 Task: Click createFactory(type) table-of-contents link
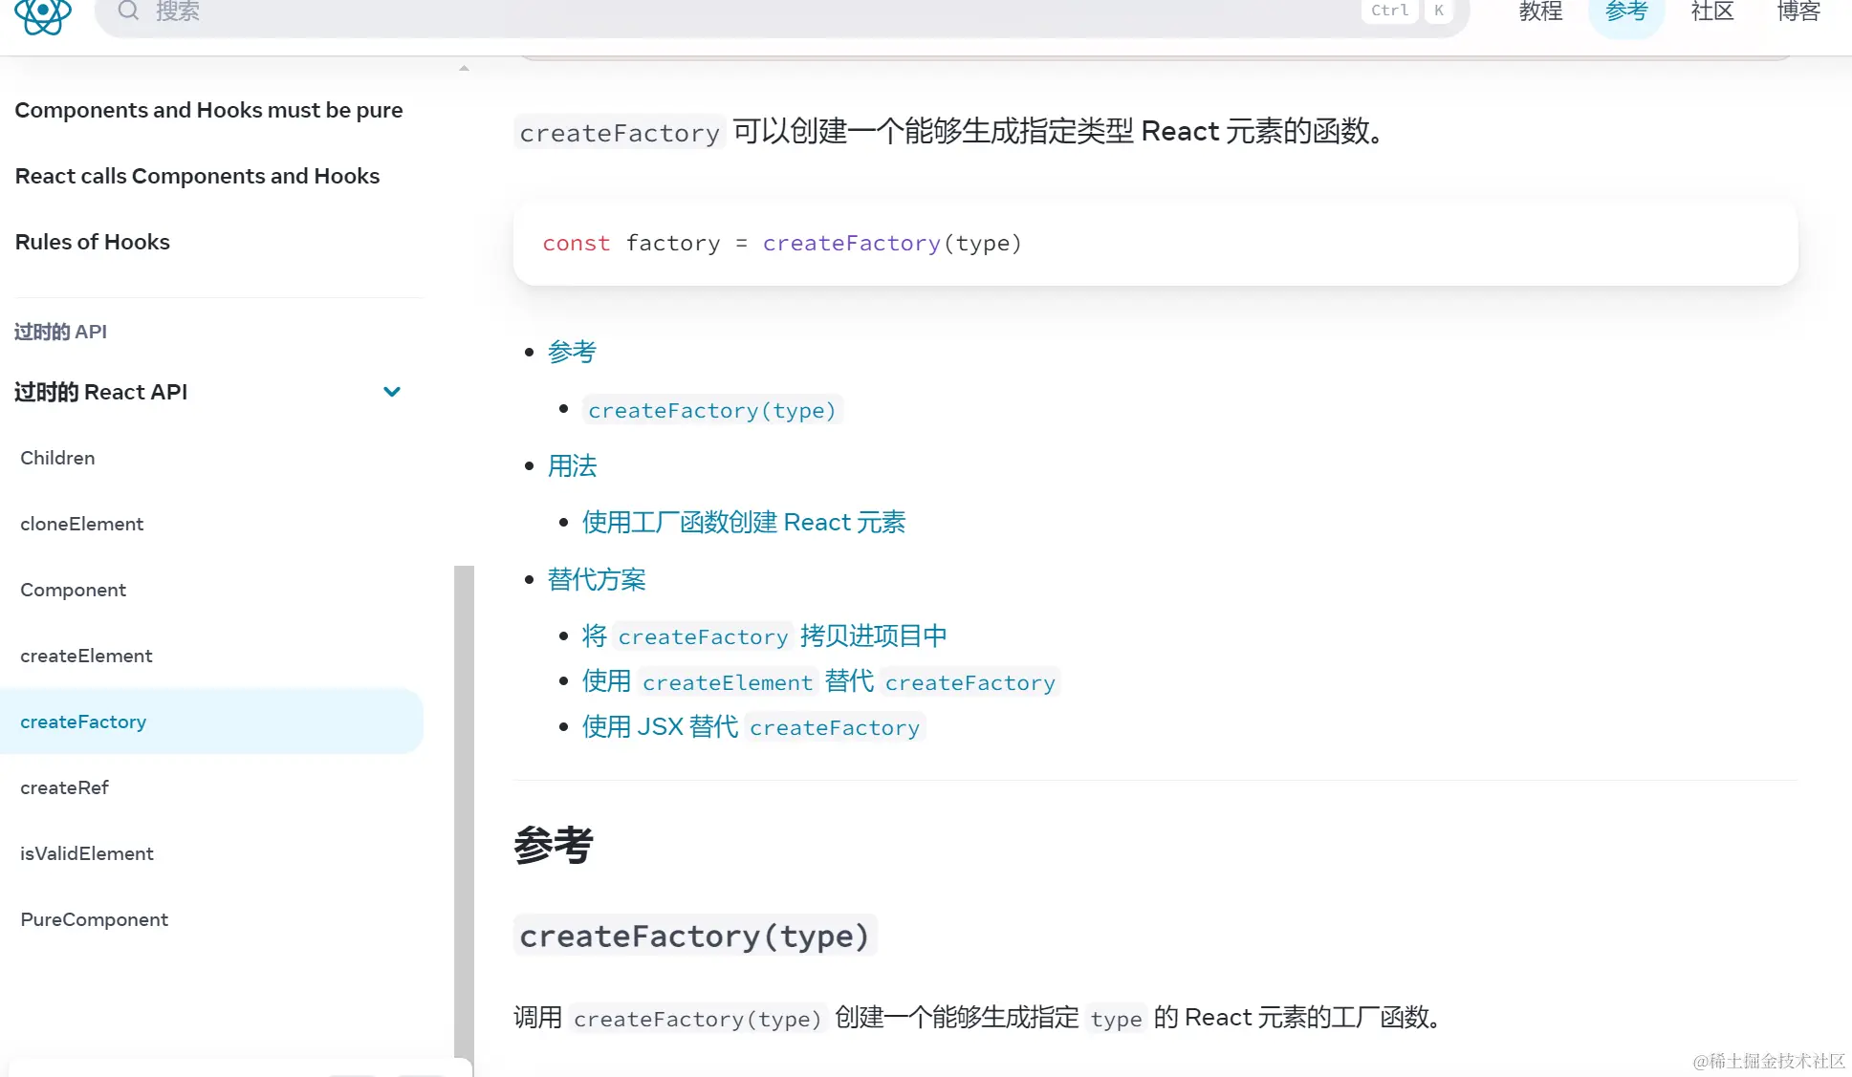point(711,410)
